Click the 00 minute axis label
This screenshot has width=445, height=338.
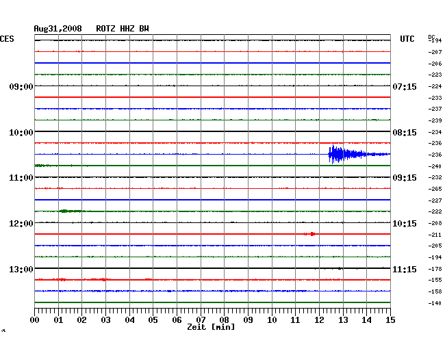click(x=35, y=320)
